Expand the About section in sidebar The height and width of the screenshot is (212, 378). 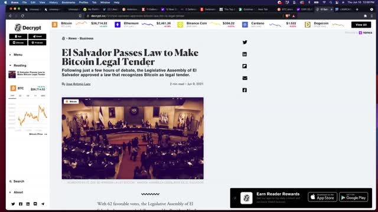pyautogui.click(x=16, y=193)
